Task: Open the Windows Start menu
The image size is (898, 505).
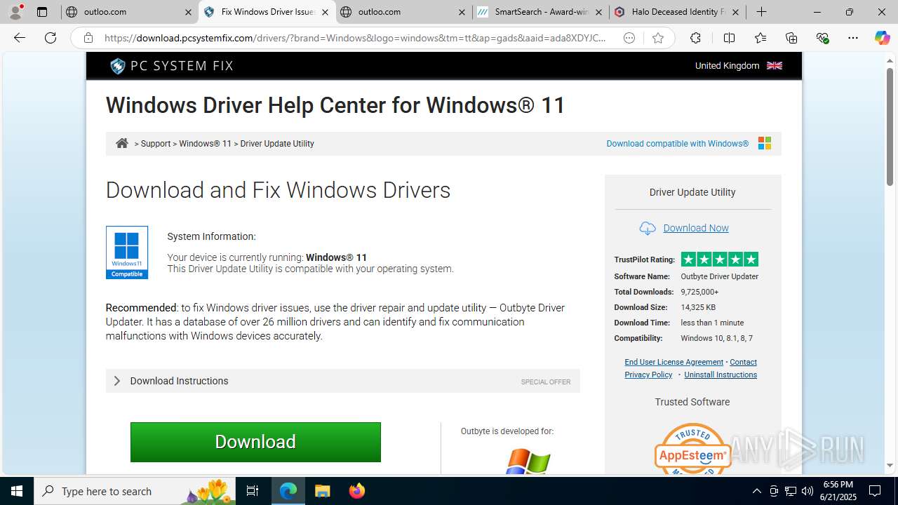Action: pyautogui.click(x=17, y=491)
